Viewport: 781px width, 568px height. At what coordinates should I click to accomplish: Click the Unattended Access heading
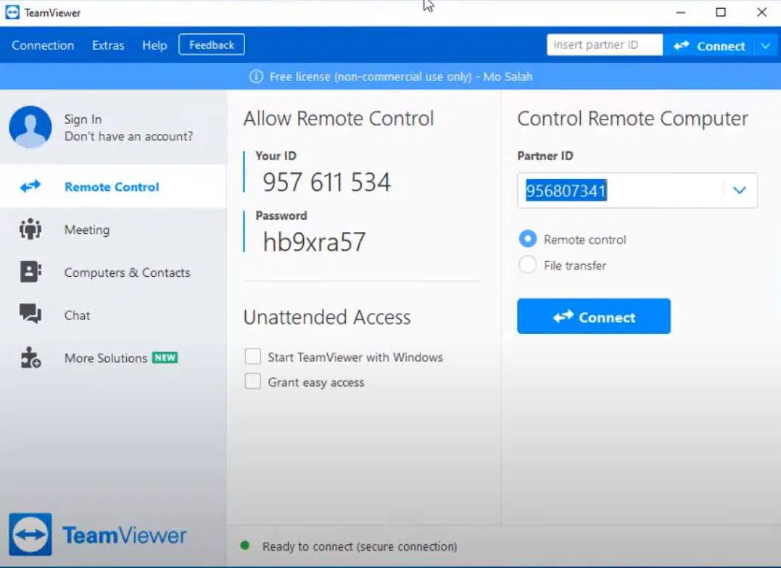coord(327,317)
